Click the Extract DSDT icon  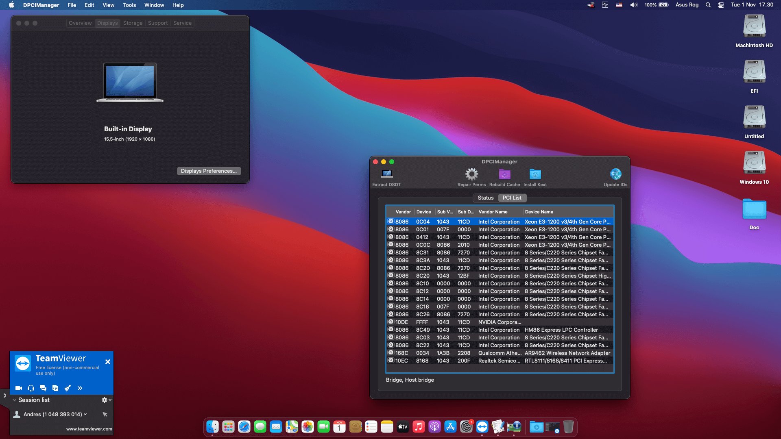pyautogui.click(x=386, y=175)
